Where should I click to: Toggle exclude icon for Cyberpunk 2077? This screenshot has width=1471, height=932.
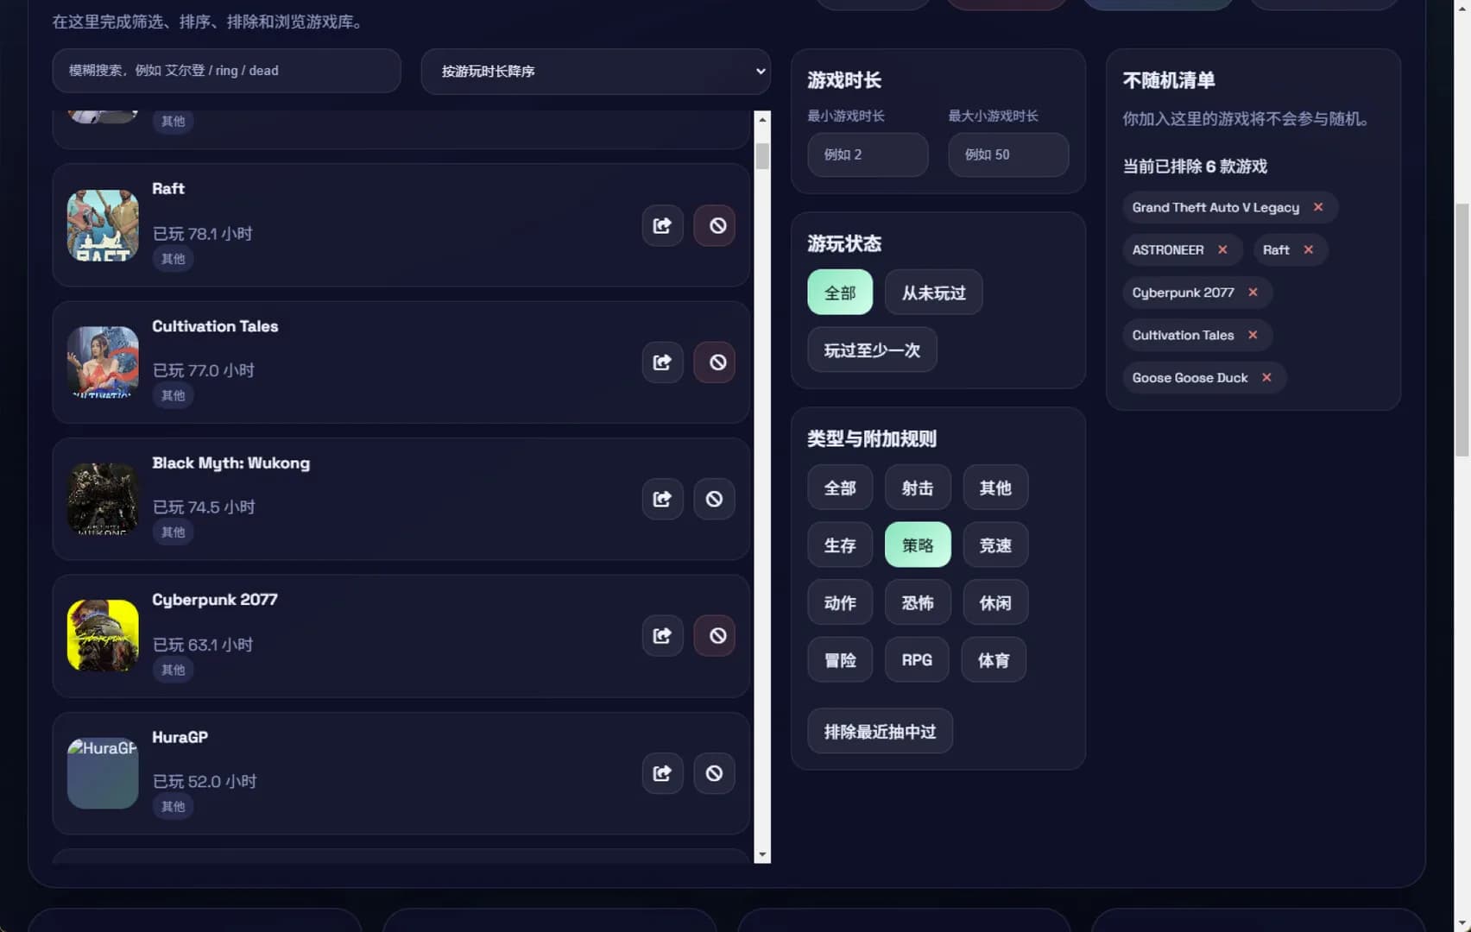tap(714, 636)
